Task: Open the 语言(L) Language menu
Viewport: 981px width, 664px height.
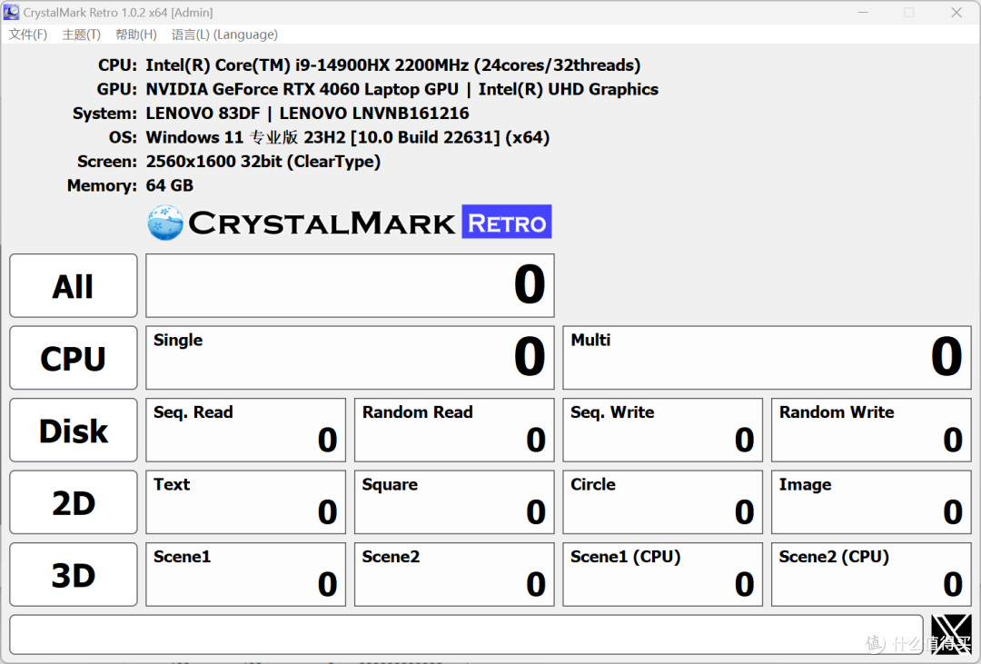Action: (224, 35)
